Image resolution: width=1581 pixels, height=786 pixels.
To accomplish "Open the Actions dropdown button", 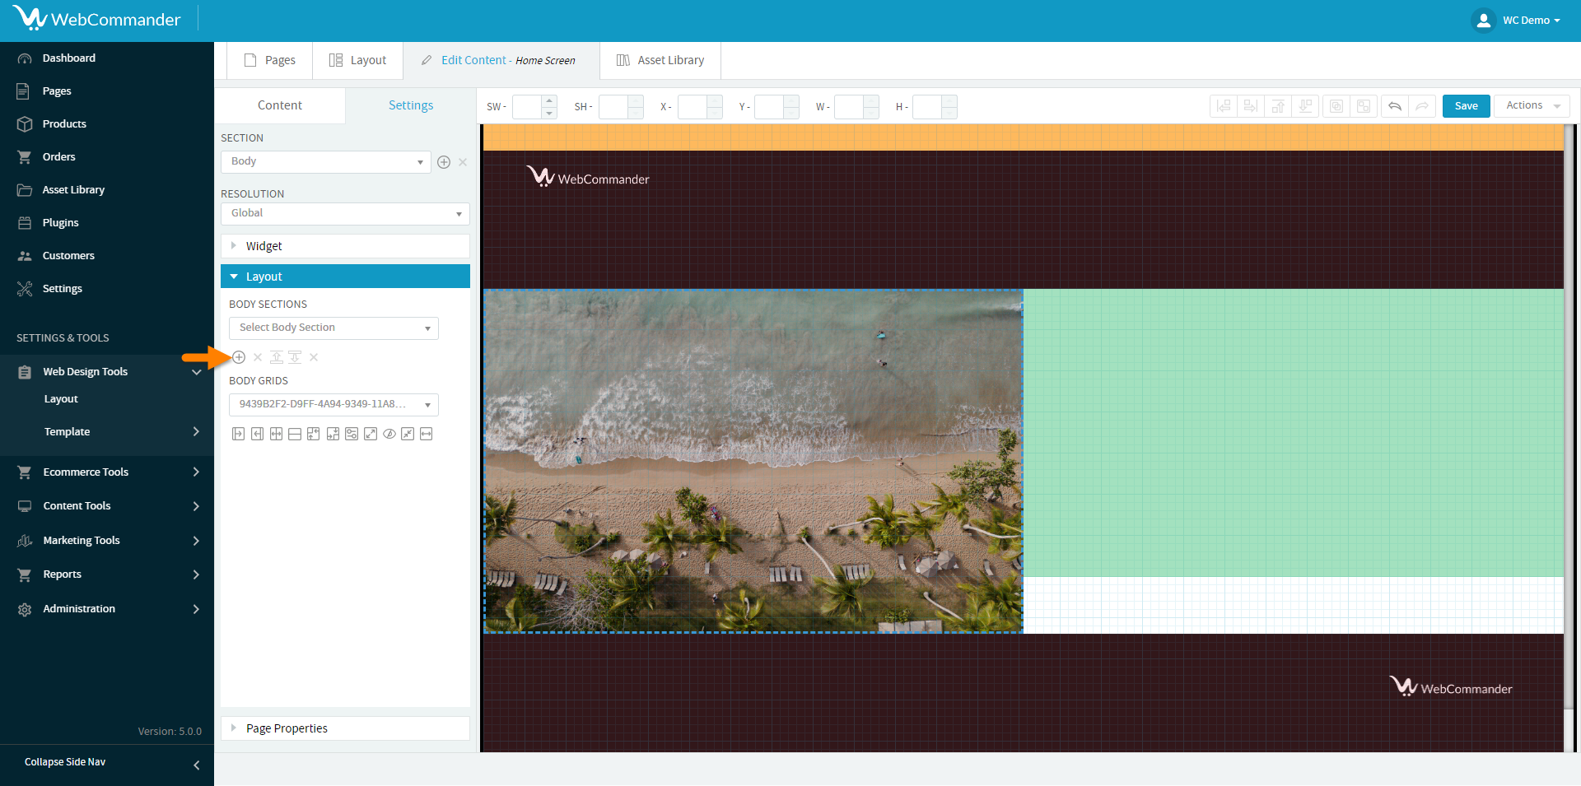I will pyautogui.click(x=1532, y=106).
